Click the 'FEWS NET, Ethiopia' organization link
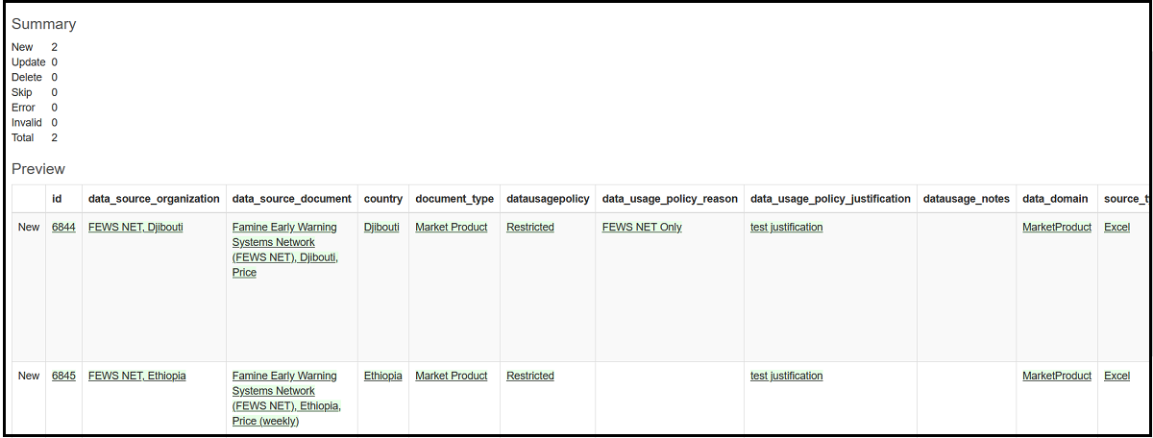The width and height of the screenshot is (1153, 438). point(137,377)
